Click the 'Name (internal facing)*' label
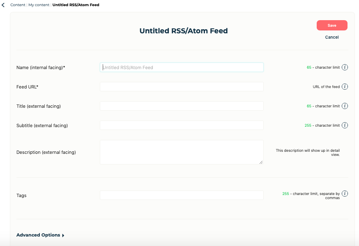 (41, 67)
